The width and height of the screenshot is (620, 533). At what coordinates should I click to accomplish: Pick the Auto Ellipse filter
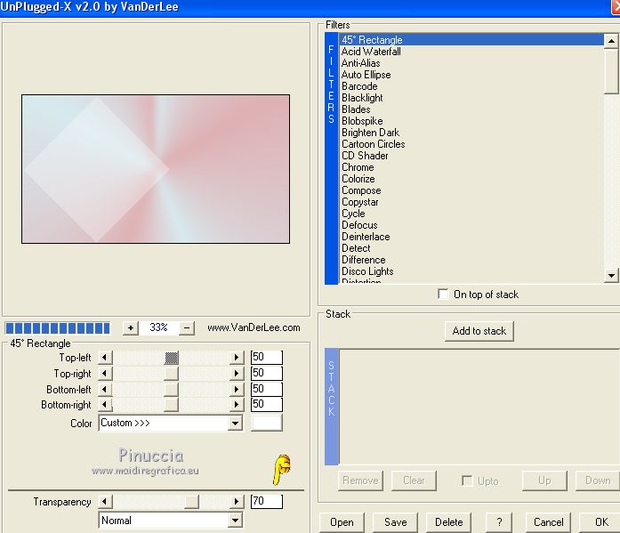click(471, 75)
